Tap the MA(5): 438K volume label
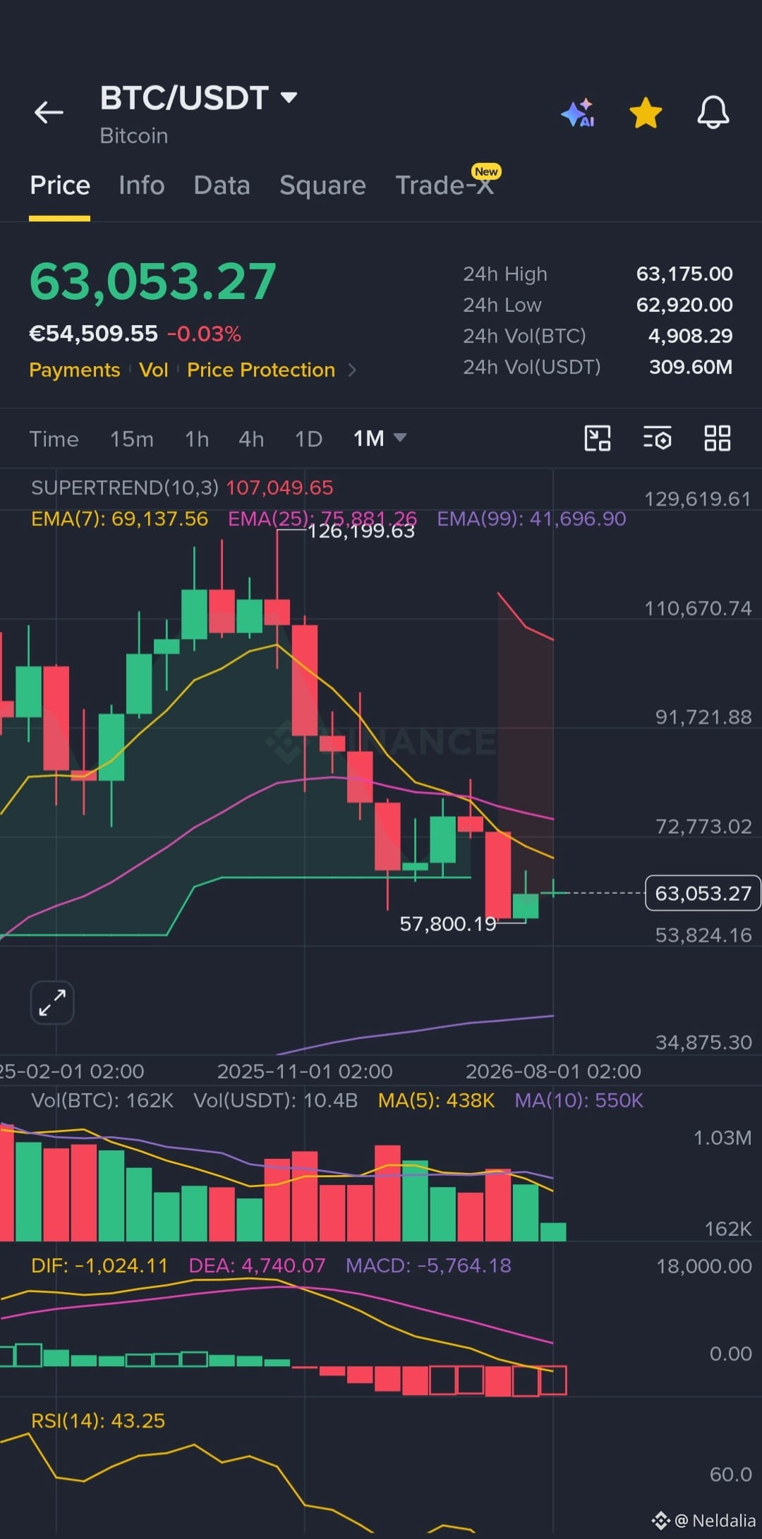 point(436,1100)
